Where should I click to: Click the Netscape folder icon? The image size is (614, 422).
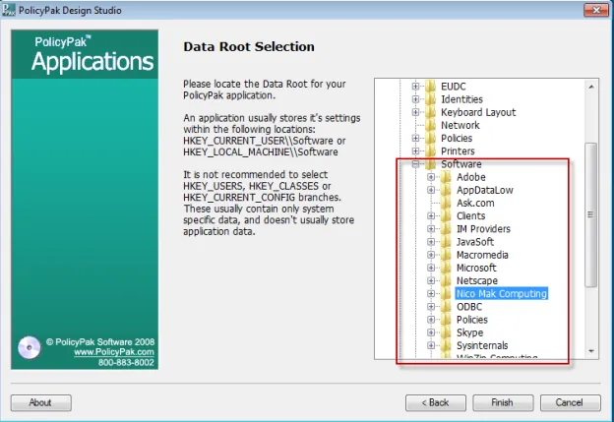446,280
